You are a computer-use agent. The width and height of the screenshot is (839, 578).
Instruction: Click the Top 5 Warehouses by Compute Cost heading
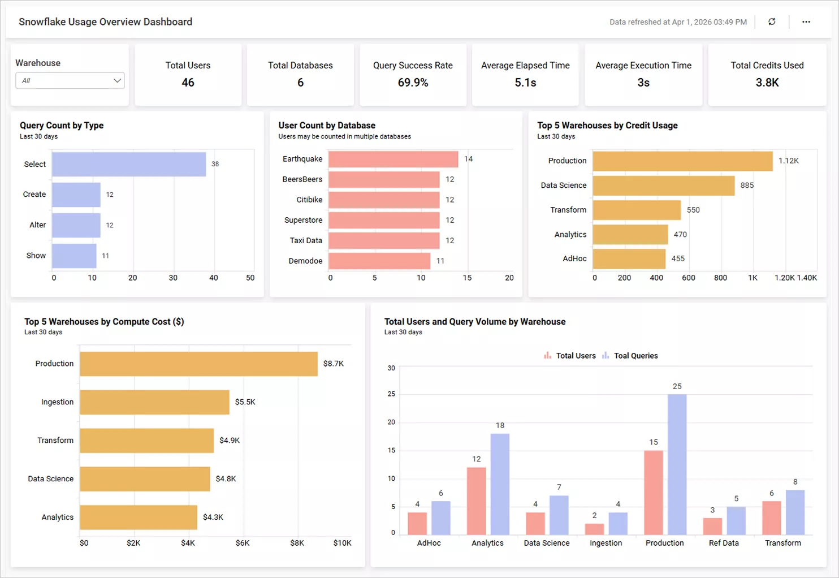pos(104,322)
